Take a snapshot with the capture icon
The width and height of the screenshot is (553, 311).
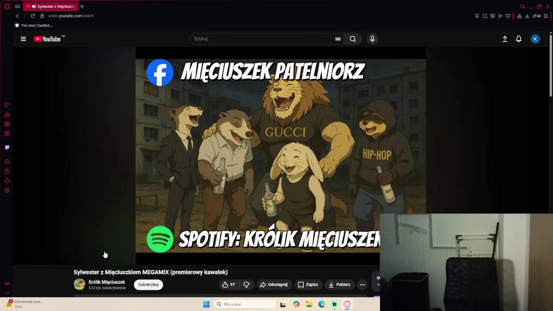point(485,16)
